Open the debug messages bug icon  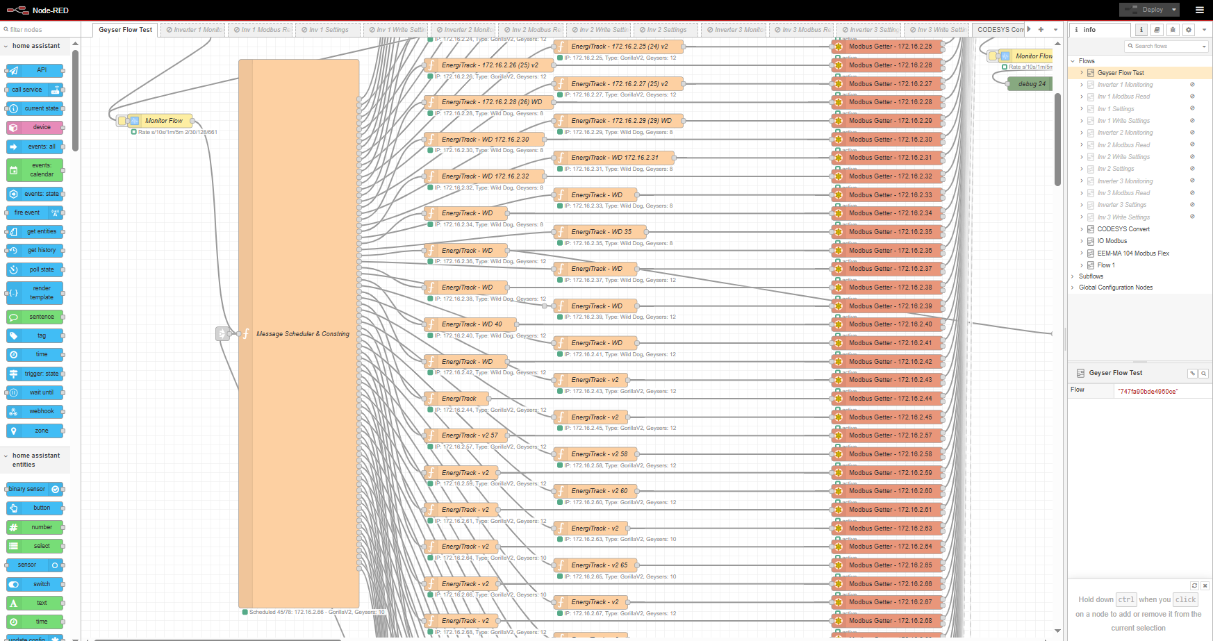tap(1173, 30)
